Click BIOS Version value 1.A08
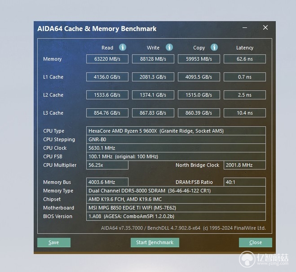This screenshot has width=296, height=272. [176, 216]
